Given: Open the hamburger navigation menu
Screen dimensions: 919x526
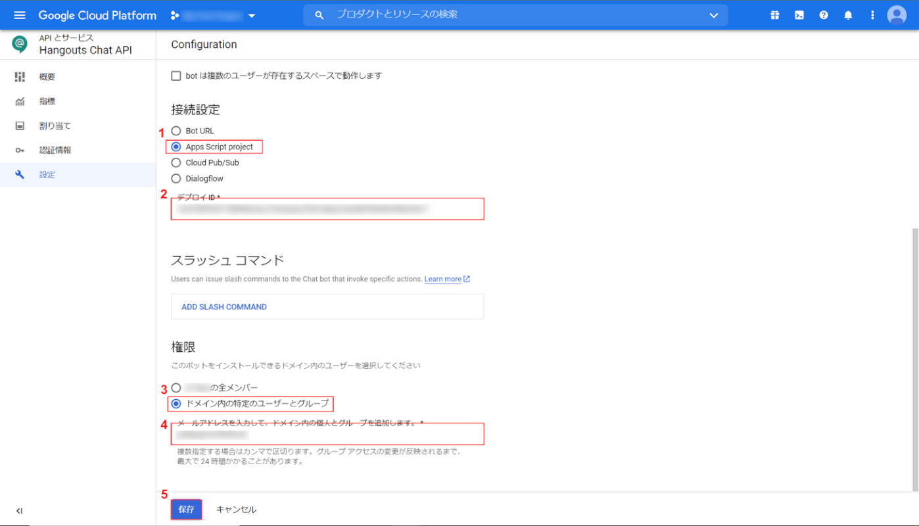Looking at the screenshot, I should coord(19,15).
